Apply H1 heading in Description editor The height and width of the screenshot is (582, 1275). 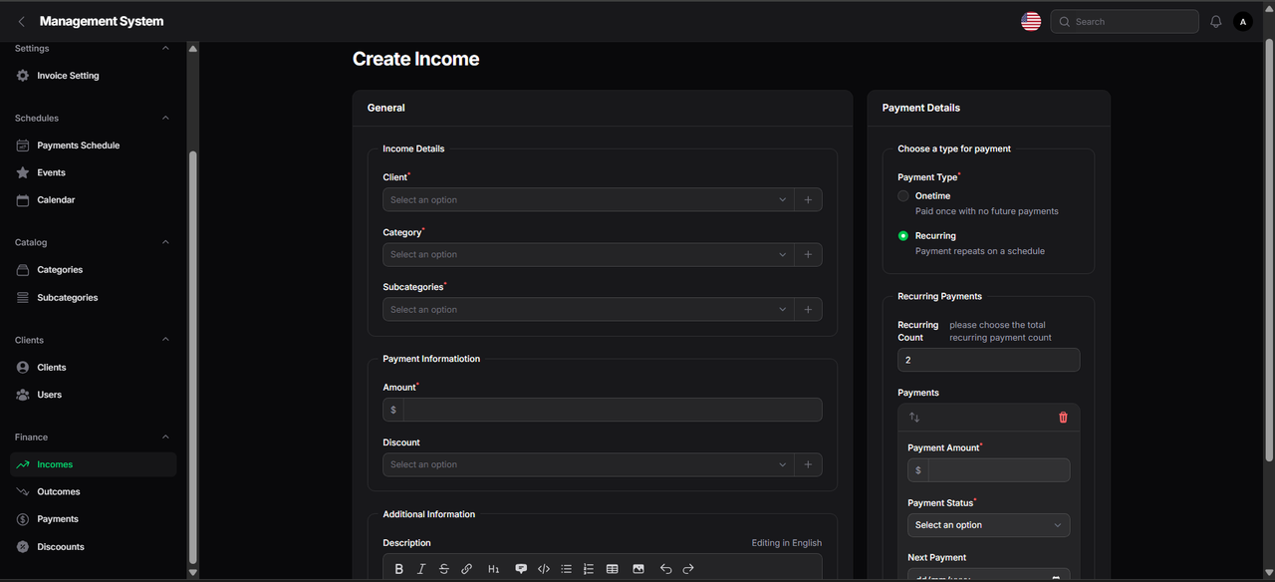pyautogui.click(x=493, y=569)
